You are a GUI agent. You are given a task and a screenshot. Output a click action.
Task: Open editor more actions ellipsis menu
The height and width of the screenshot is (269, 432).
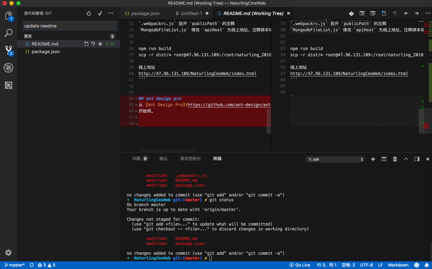[x=427, y=14]
